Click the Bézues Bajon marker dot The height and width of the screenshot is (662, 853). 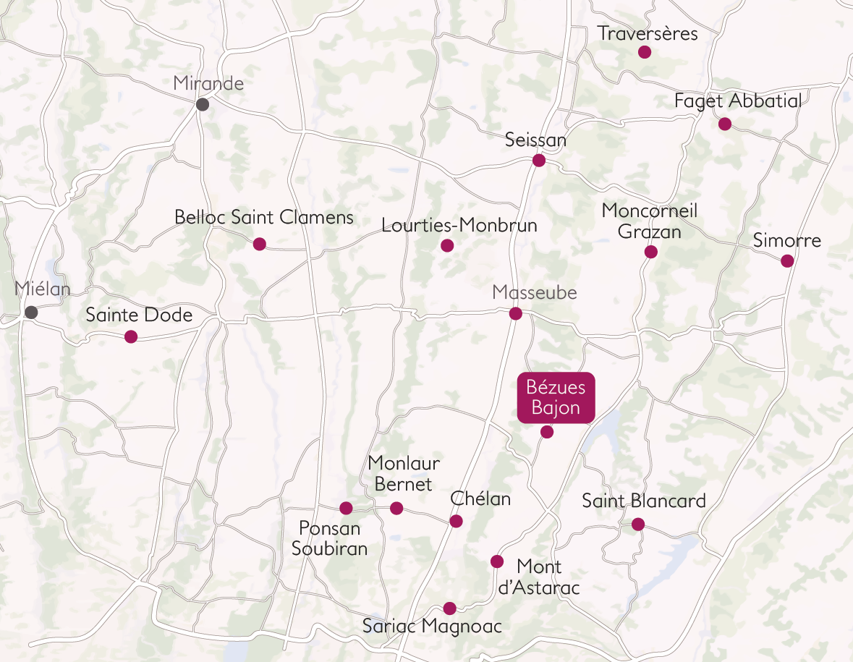pos(547,432)
